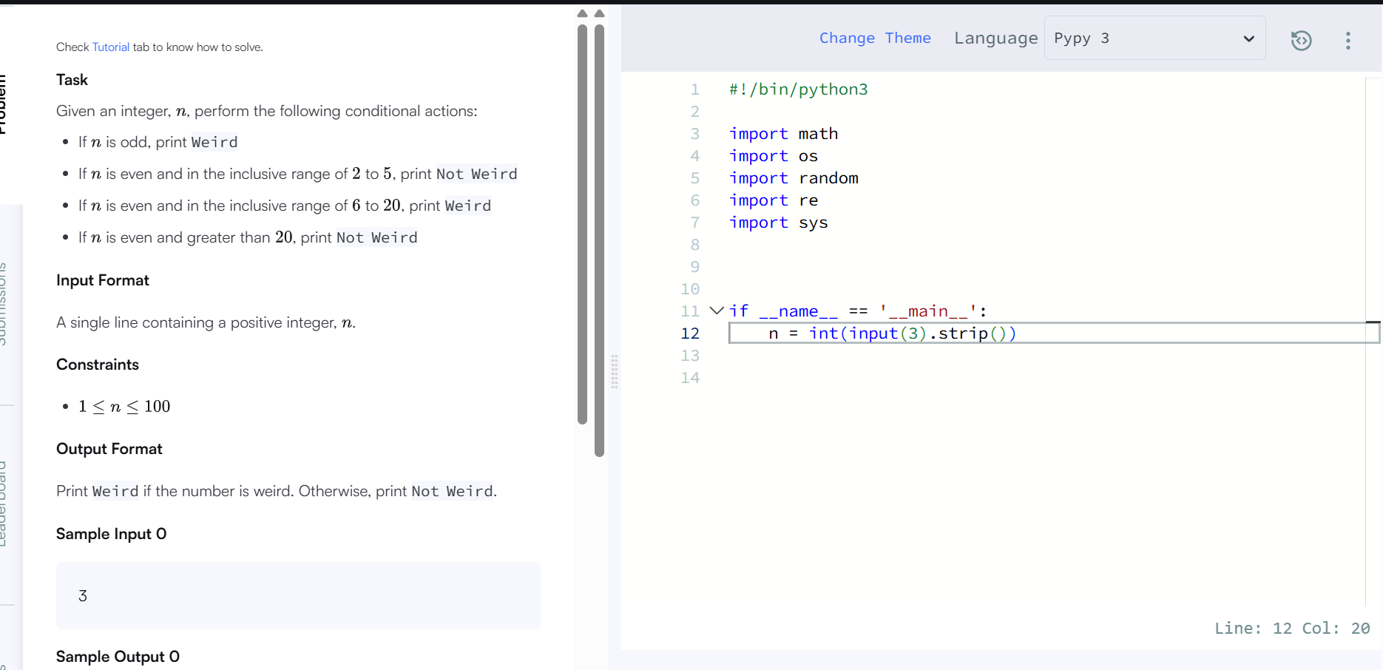
Task: Click the 'Task' heading
Action: 72,80
